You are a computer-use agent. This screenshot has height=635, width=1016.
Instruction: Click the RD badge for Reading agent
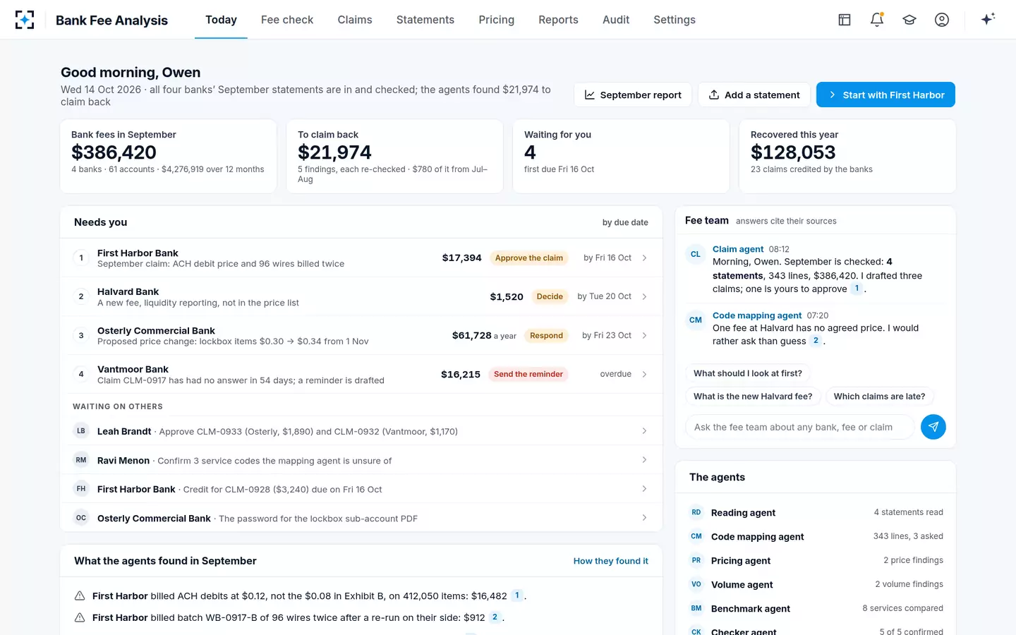[x=696, y=512]
